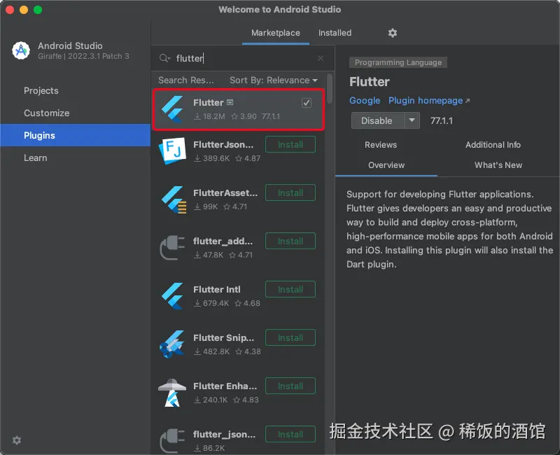The height and width of the screenshot is (455, 560).
Task: Click the FlutterJson plugin FJ icon
Action: click(x=173, y=150)
